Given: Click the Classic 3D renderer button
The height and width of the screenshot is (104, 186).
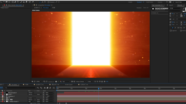Looking at the screenshot, I should 146,8.
